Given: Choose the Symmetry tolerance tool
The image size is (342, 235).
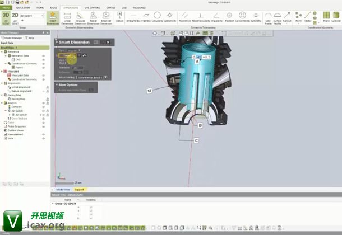Looking at the screenshot, I should pyautogui.click(x=256, y=17).
